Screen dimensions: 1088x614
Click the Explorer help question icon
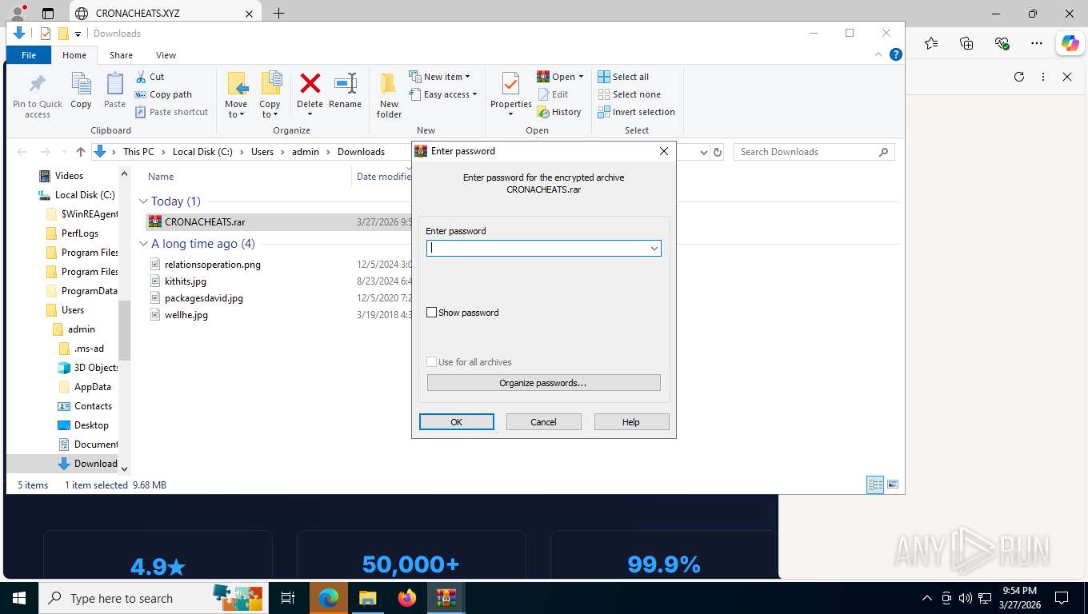click(896, 54)
